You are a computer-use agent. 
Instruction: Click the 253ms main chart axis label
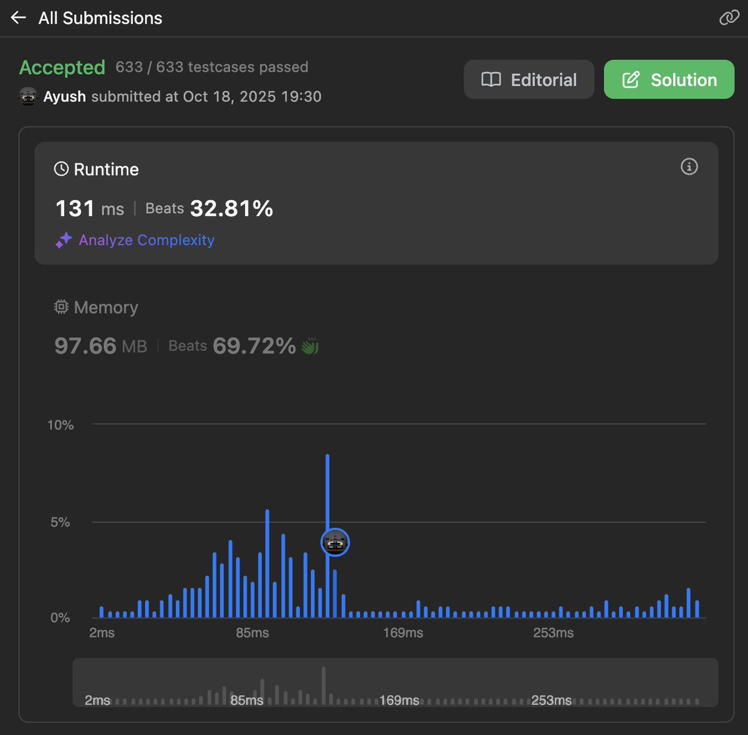(x=554, y=633)
